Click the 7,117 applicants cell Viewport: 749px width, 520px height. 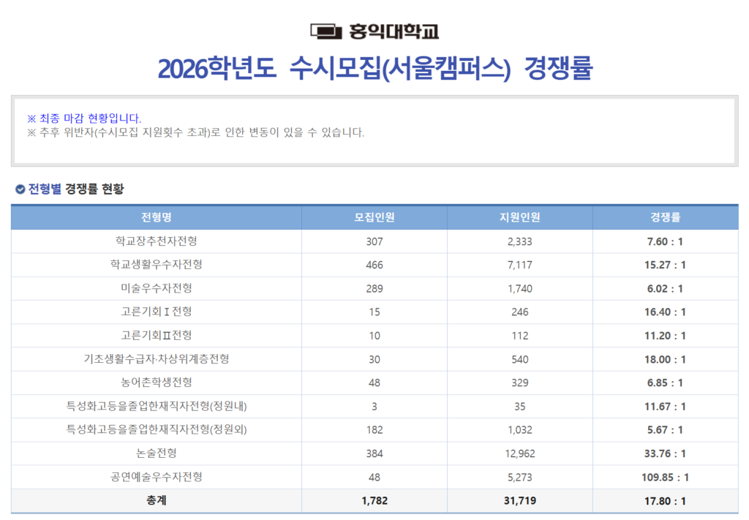(520, 265)
